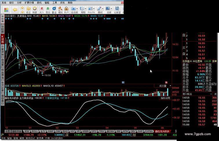
Task: Open the 股市日记 link
Action: [30, 138]
